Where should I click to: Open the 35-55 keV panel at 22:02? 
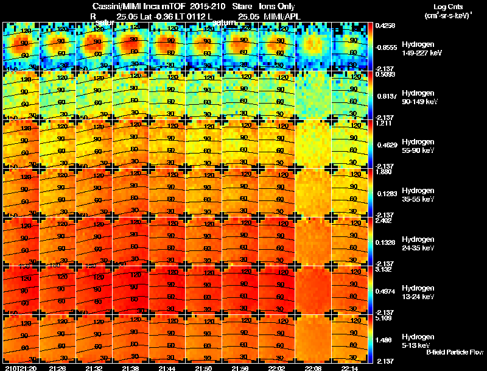[277, 193]
